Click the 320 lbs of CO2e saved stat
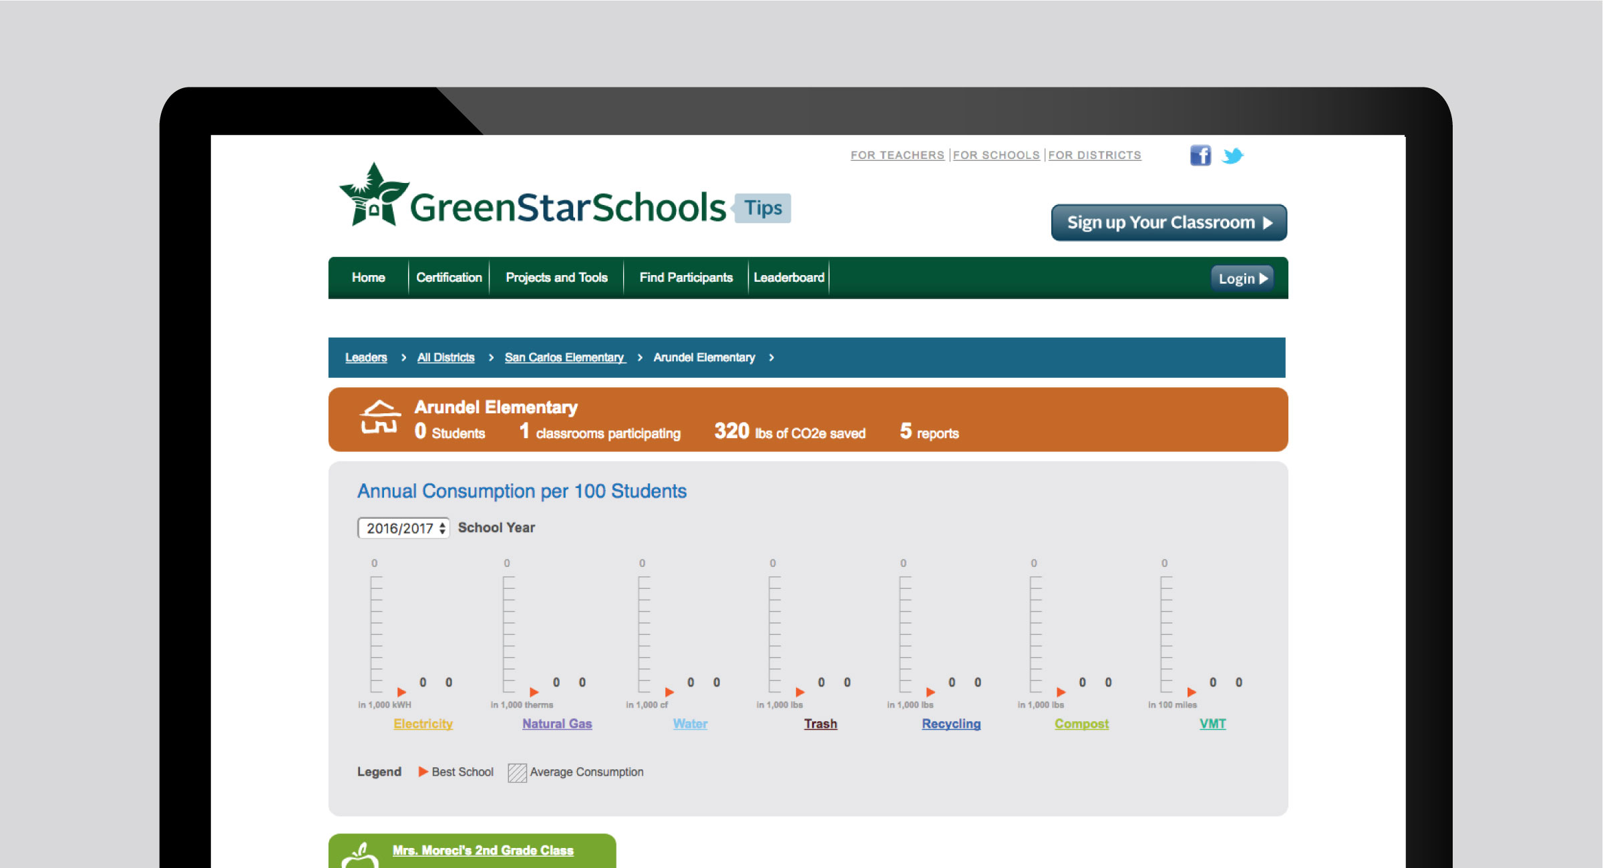Viewport: 1603px width, 868px height. [x=789, y=431]
